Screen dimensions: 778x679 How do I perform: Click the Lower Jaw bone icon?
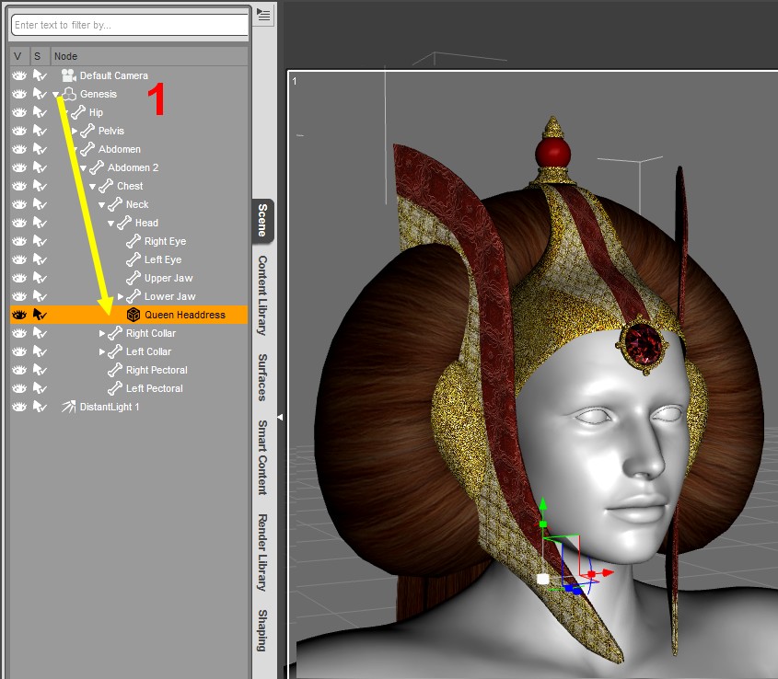(x=134, y=296)
